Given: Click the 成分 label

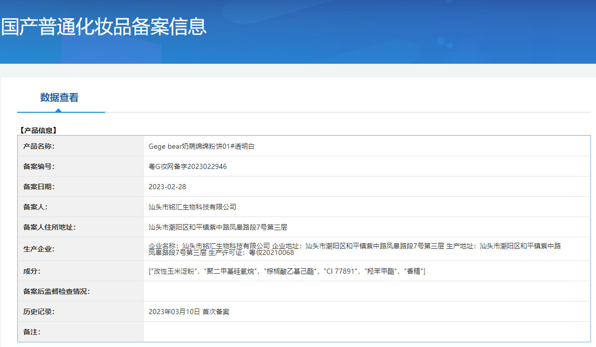Looking at the screenshot, I should pyautogui.click(x=32, y=271).
